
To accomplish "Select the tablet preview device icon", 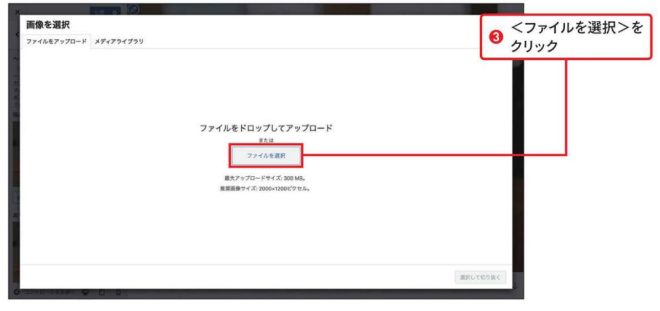I will (x=101, y=292).
